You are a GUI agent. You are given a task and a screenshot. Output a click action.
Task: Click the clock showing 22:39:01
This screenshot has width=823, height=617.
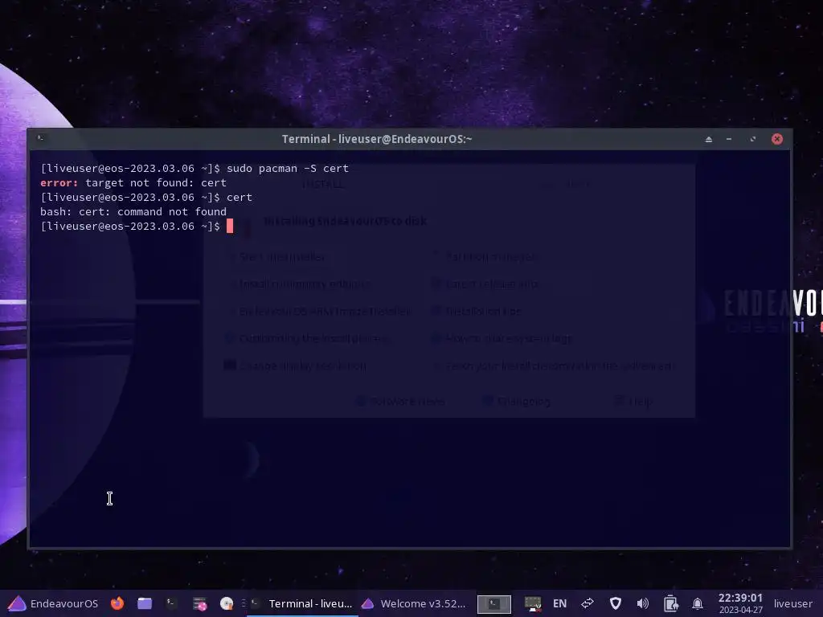[x=740, y=603]
